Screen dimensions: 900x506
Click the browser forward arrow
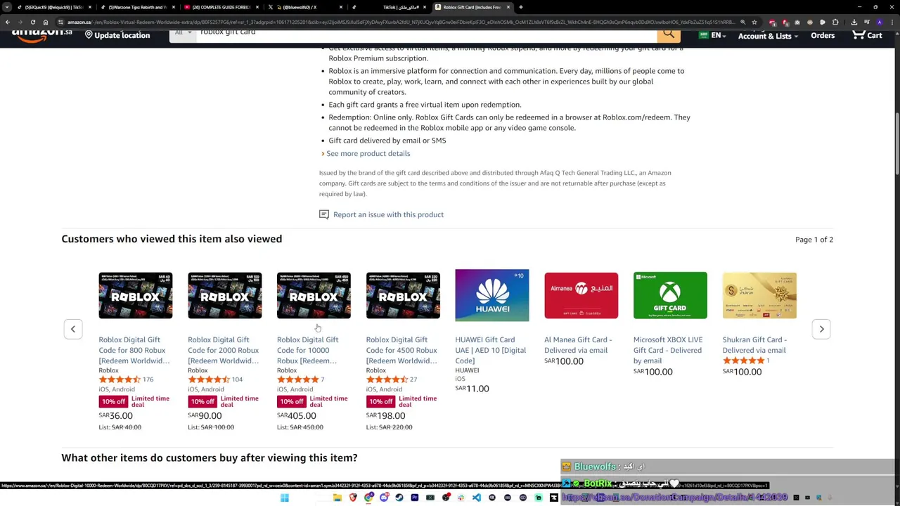[20, 22]
